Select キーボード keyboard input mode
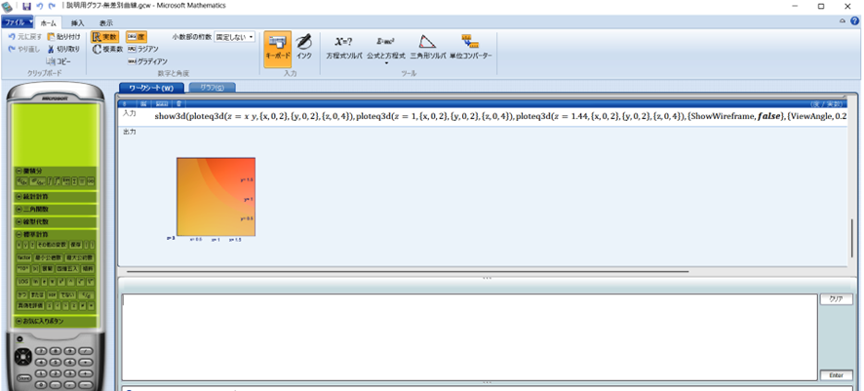This screenshot has width=864, height=391. (277, 47)
